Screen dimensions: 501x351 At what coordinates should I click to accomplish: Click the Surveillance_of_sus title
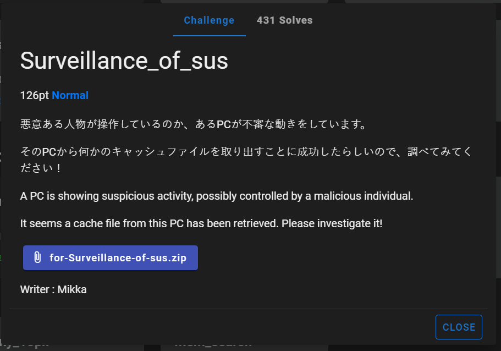[x=124, y=61]
